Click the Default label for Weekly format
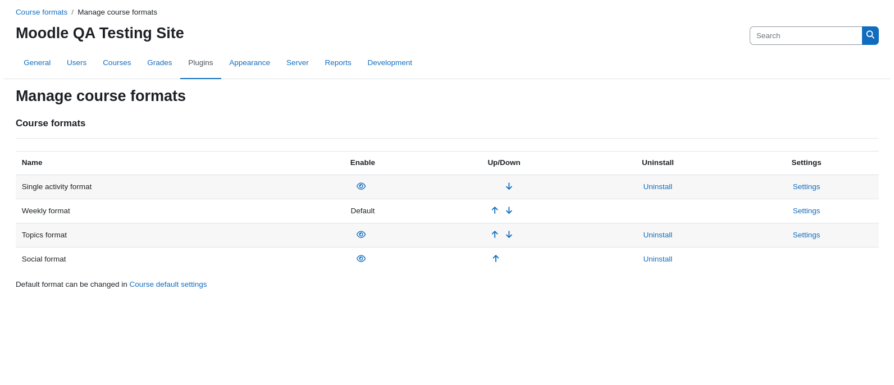 (363, 211)
